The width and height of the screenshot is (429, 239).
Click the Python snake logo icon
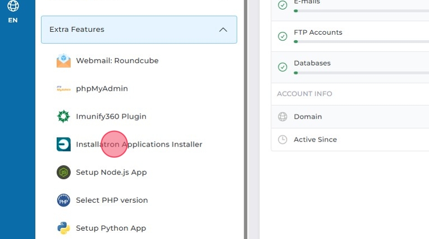pos(63,228)
